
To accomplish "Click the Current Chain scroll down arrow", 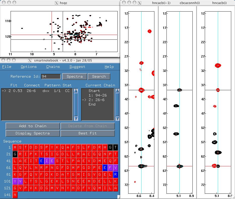I will click(x=117, y=118).
